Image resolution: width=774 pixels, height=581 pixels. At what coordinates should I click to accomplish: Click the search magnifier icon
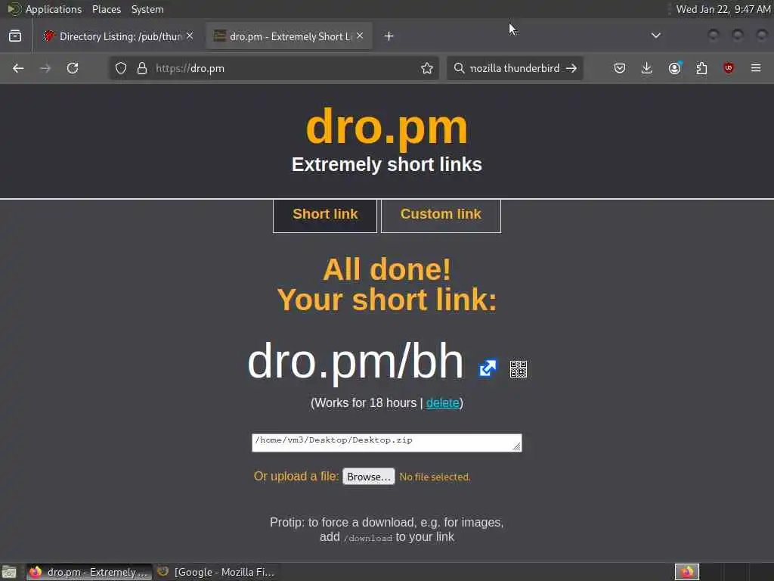tap(459, 68)
